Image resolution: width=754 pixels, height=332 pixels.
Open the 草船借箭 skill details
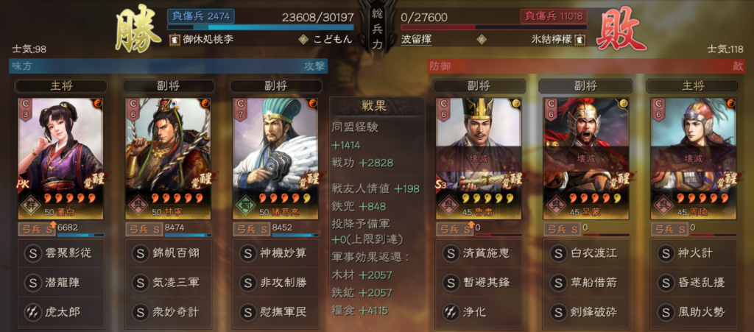[x=586, y=283]
